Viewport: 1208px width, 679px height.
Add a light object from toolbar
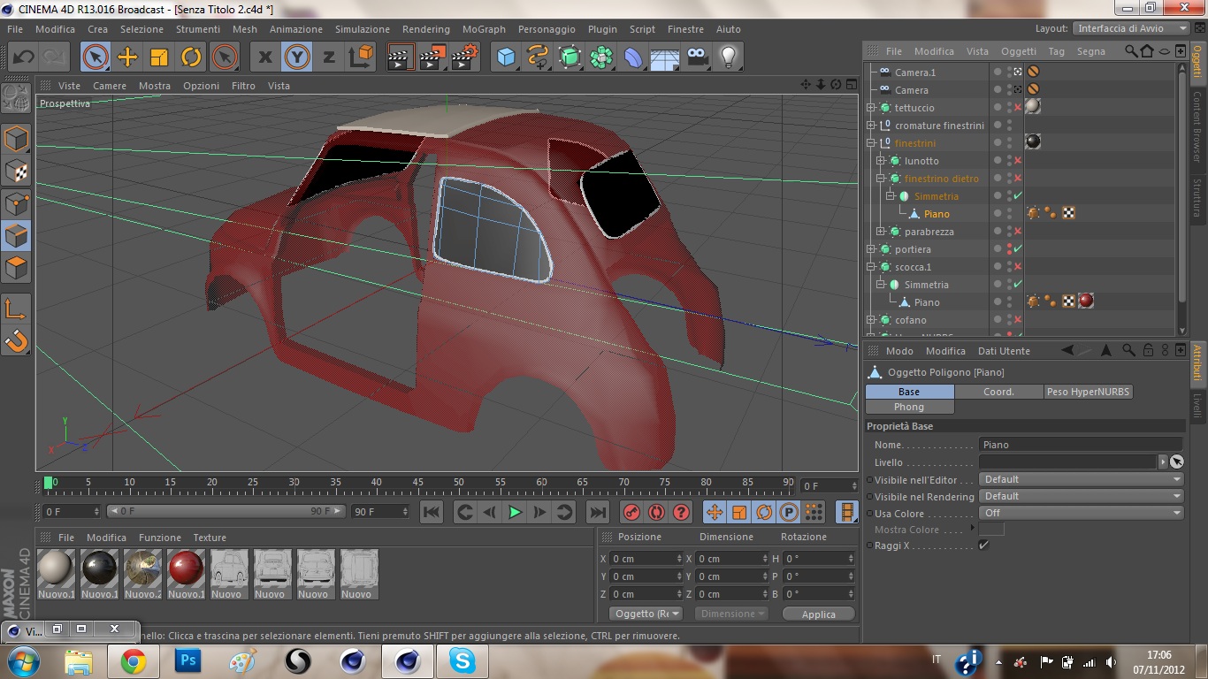click(728, 57)
